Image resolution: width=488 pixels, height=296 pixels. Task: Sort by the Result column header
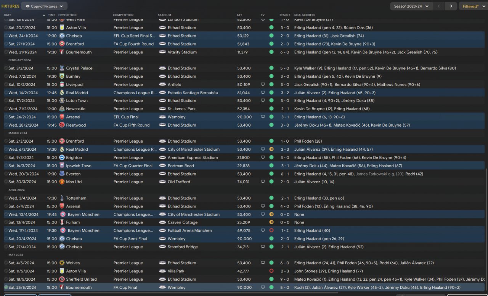tap(285, 15)
